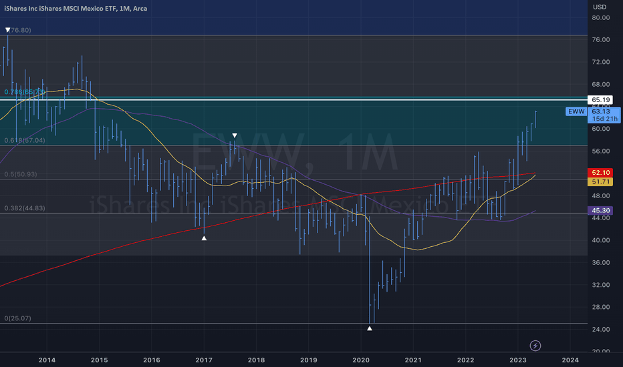Viewport: 623px width, 367px height.
Task: Click the 76.00 price scale value
Action: [x=600, y=39]
